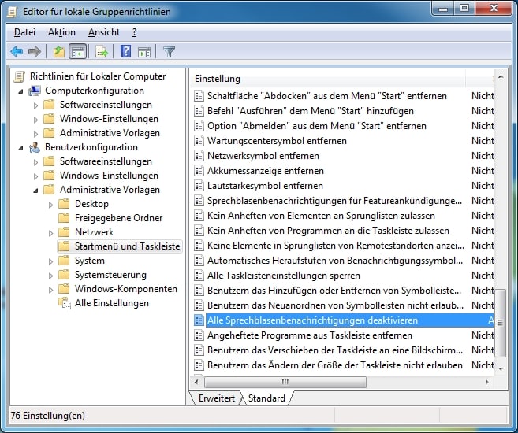518x433 pixels.
Task: Switch to the Standard tab
Action: click(x=266, y=398)
